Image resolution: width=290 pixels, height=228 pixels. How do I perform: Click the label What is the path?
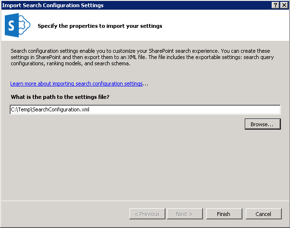pos(60,97)
